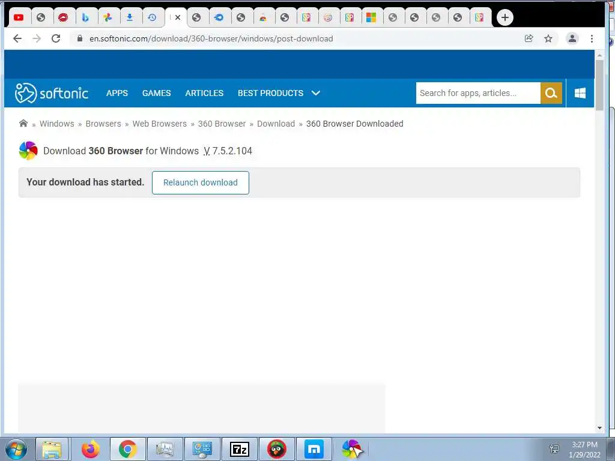Viewport: 615px width, 461px height.
Task: Click the network tray icon
Action: click(x=554, y=449)
